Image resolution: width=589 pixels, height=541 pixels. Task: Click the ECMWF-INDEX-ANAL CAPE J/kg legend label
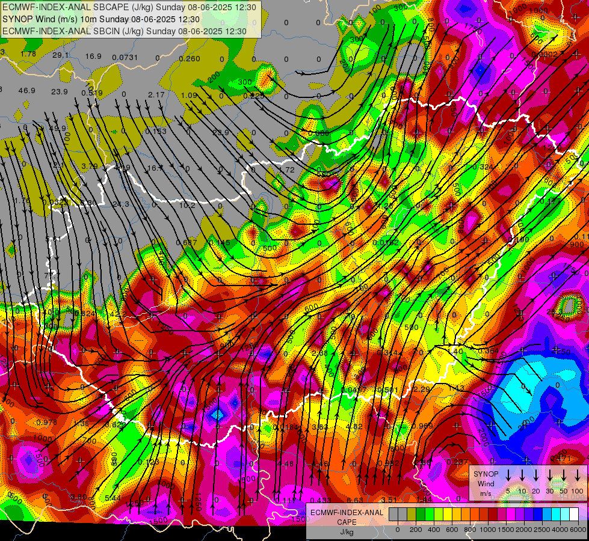click(x=347, y=522)
